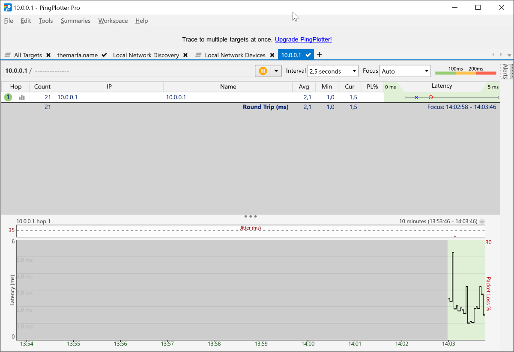Open the Interval 2,5 seconds combo box
The height and width of the screenshot is (352, 514).
click(x=333, y=71)
